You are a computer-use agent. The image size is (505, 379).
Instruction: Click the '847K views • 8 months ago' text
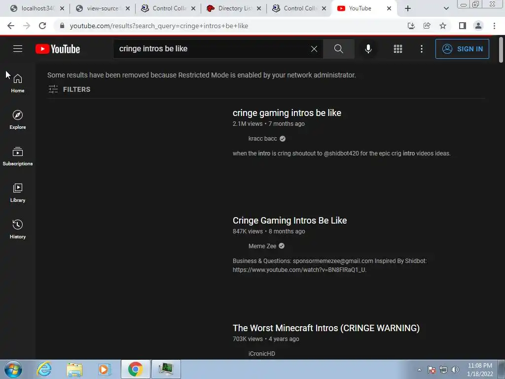click(269, 231)
